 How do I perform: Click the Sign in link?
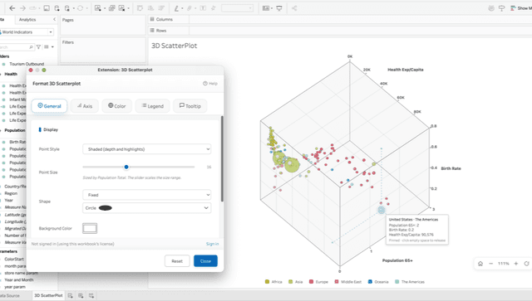[213, 244]
